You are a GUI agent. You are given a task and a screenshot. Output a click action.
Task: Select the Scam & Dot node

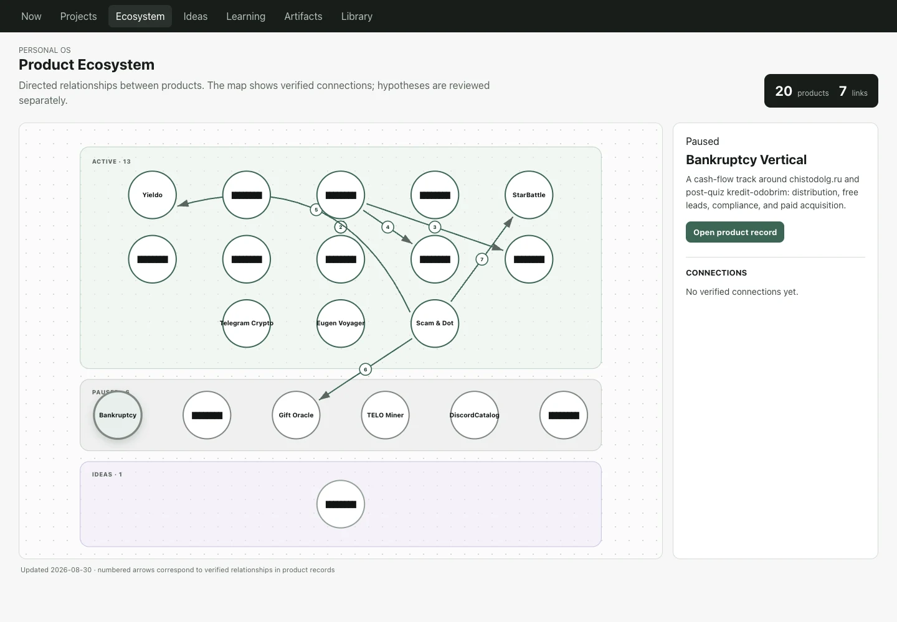coord(435,323)
